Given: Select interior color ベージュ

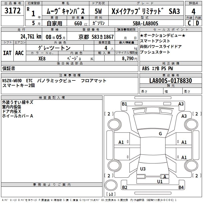Looking at the screenshot, I should pos(74,59).
